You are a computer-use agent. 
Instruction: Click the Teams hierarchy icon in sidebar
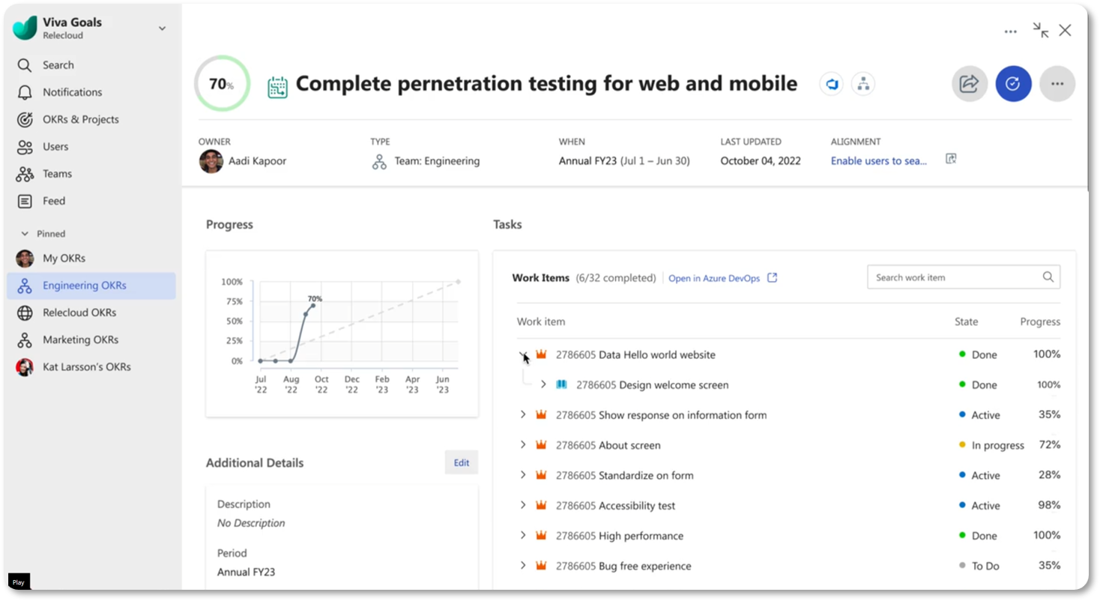point(25,174)
